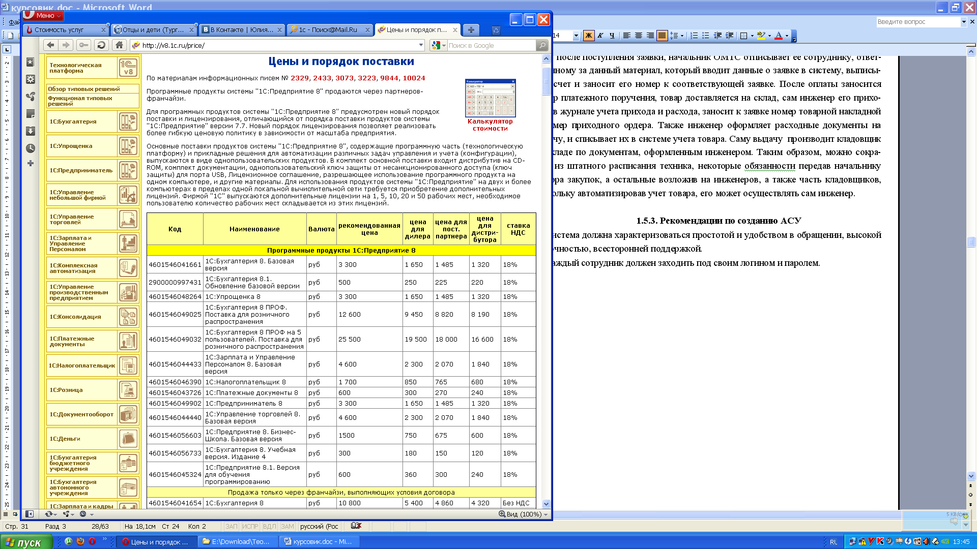Open the Вид (100%) zoom dropdown
This screenshot has height=549, width=977.
(524, 514)
